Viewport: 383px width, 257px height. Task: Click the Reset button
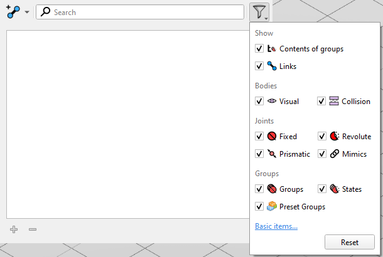[350, 242]
